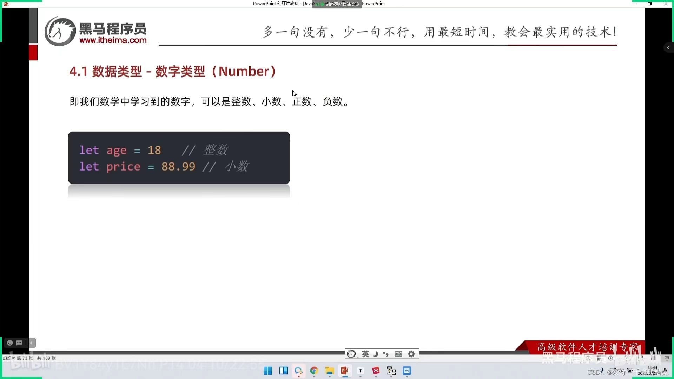Screen dimensions: 674x379
Task: Open the chat bubble message icon
Action: (19, 343)
